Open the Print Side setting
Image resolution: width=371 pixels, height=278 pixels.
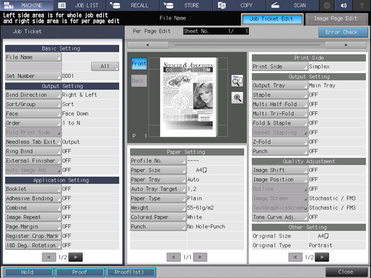pyautogui.click(x=280, y=67)
